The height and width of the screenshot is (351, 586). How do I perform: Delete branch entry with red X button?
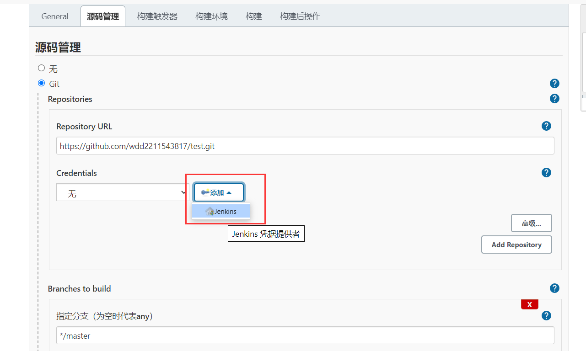[x=530, y=304]
